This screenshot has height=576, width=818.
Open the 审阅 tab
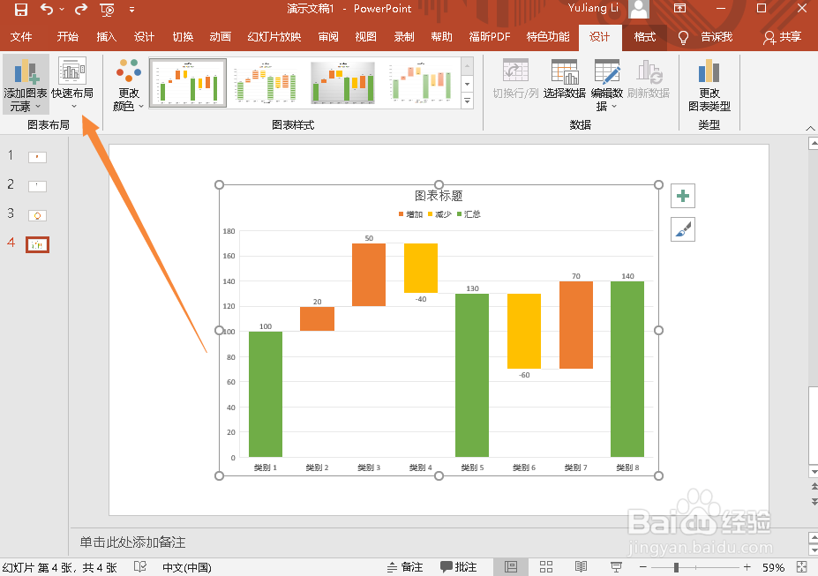pyautogui.click(x=328, y=36)
